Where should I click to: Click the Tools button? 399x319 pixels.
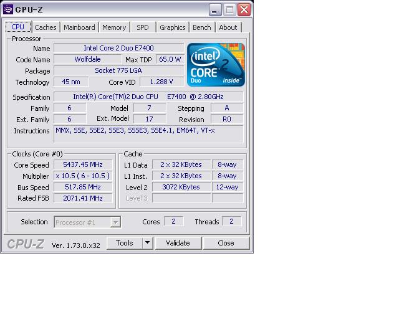click(125, 243)
